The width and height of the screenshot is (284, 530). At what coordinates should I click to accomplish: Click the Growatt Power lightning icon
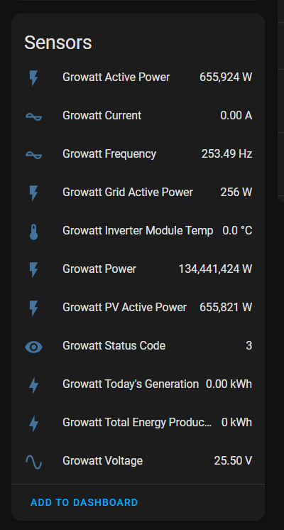(34, 270)
